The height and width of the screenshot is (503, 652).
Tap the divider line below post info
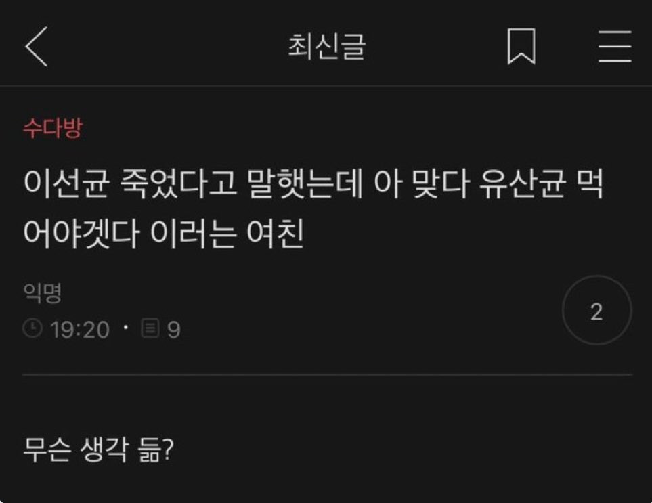tap(327, 374)
